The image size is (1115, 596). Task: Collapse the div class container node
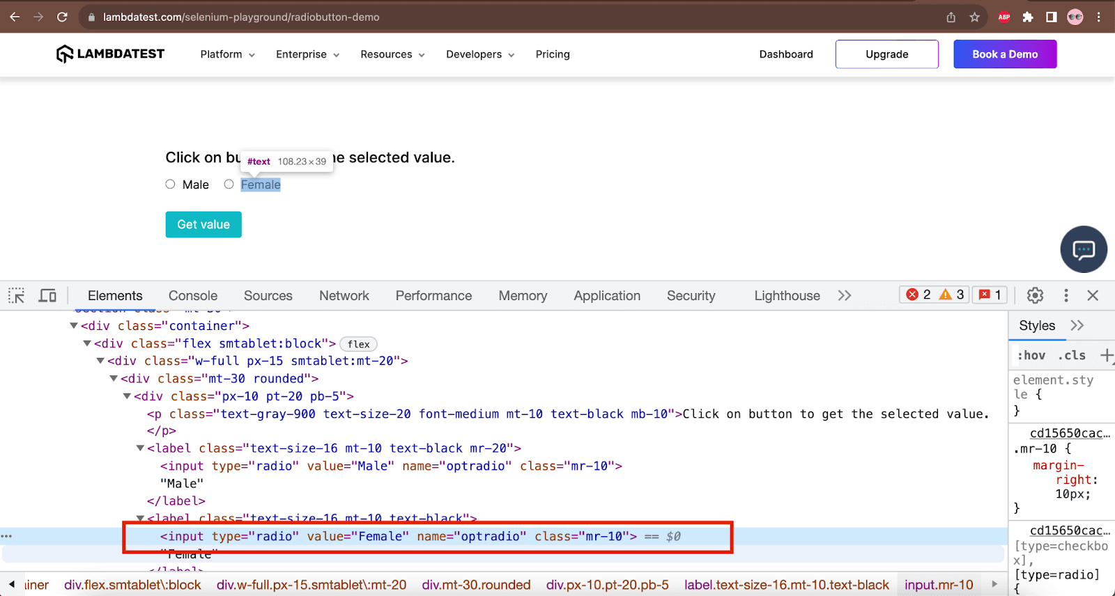pyautogui.click(x=74, y=325)
